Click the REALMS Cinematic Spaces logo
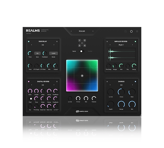164x148 pixels. tap(37, 31)
